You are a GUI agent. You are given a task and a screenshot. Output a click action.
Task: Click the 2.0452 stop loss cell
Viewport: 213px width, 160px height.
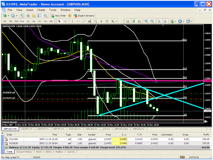point(120,139)
